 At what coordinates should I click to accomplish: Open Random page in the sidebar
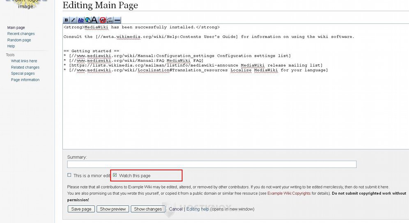[x=19, y=40]
